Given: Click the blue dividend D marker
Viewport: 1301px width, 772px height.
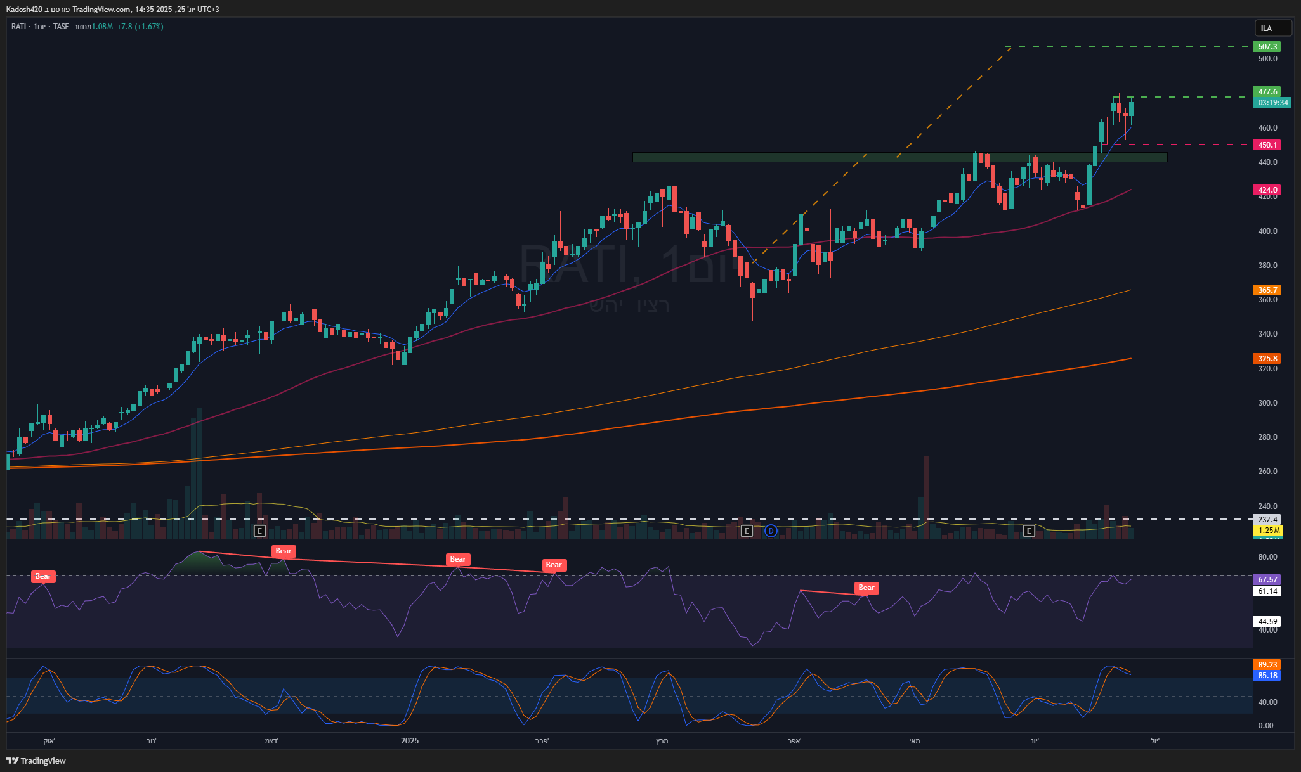Looking at the screenshot, I should click(771, 531).
